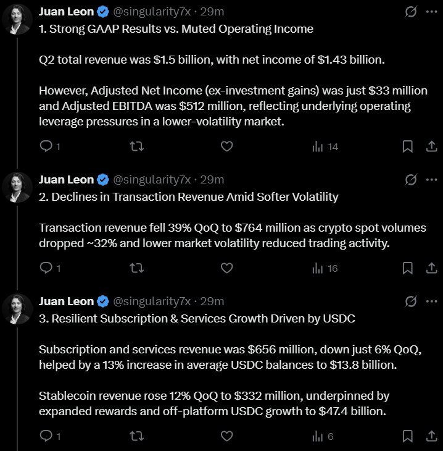This screenshot has width=443, height=451.
Task: Open more options on the Transaction Revenue tweet
Action: click(432, 180)
